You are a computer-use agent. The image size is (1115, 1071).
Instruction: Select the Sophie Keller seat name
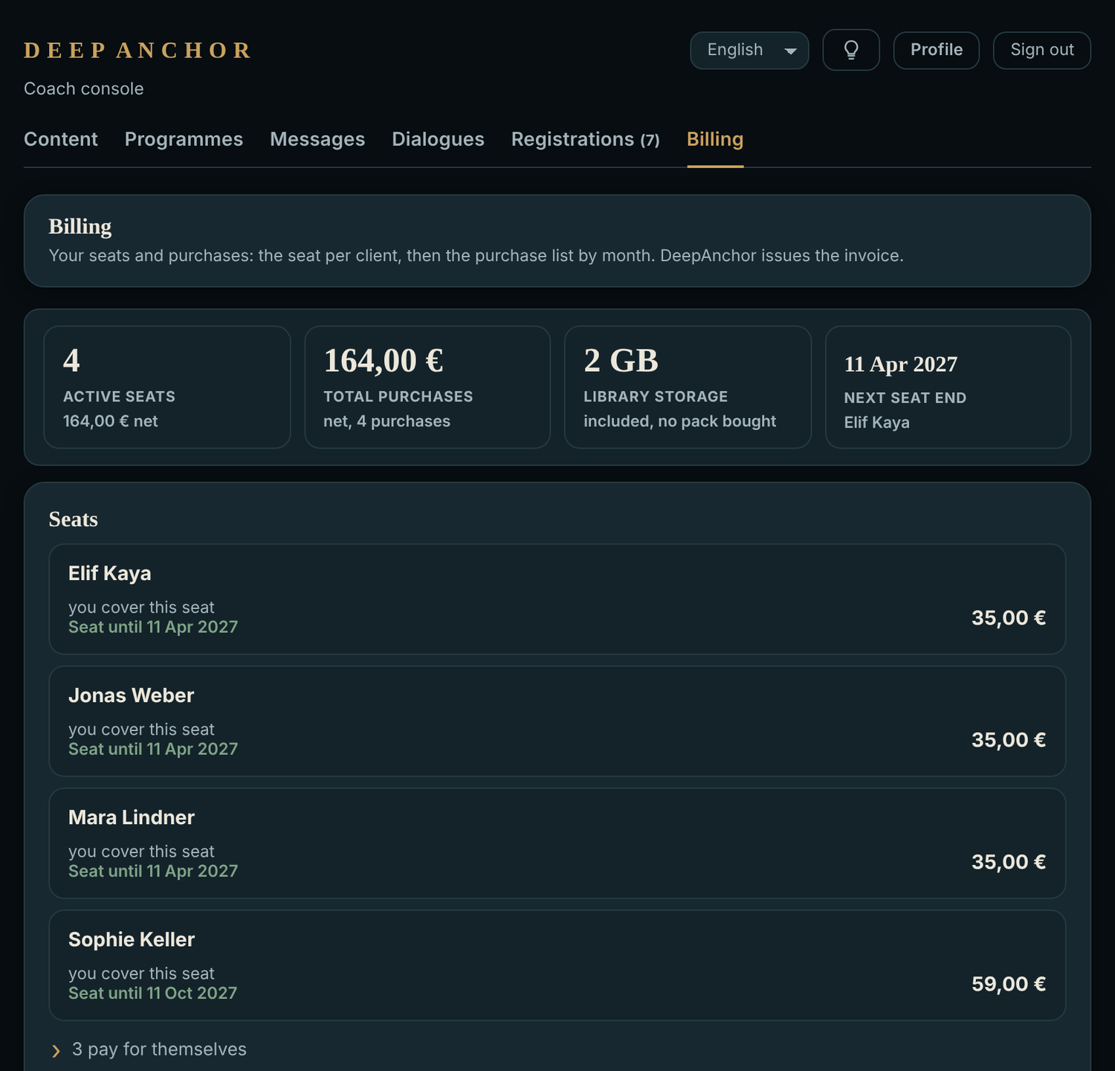coord(132,939)
